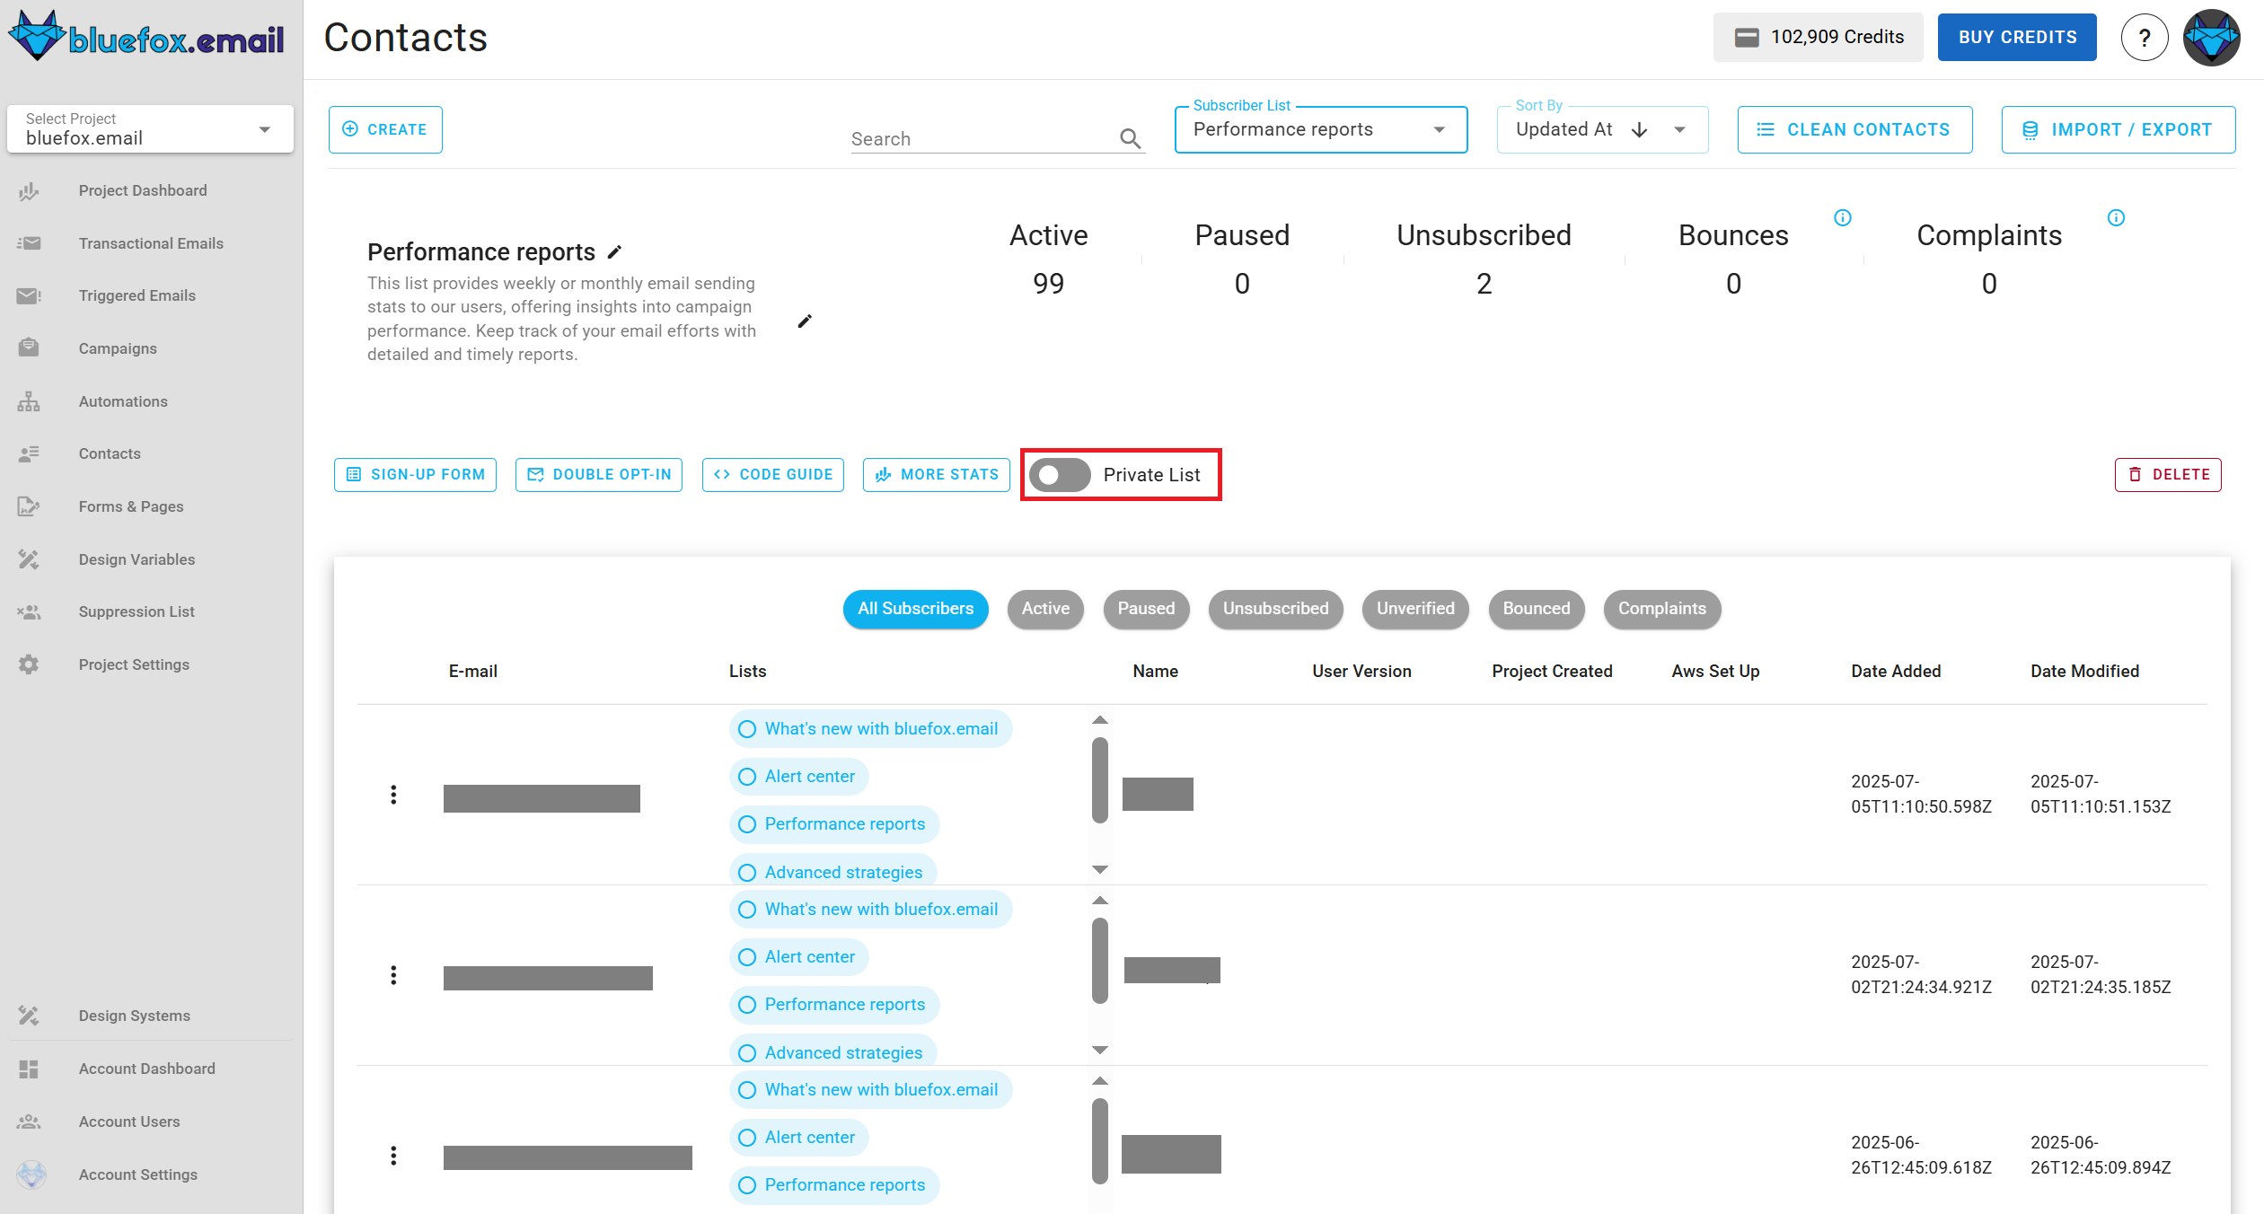Toggle Alert center in third row
This screenshot has width=2264, height=1214.
(799, 1138)
